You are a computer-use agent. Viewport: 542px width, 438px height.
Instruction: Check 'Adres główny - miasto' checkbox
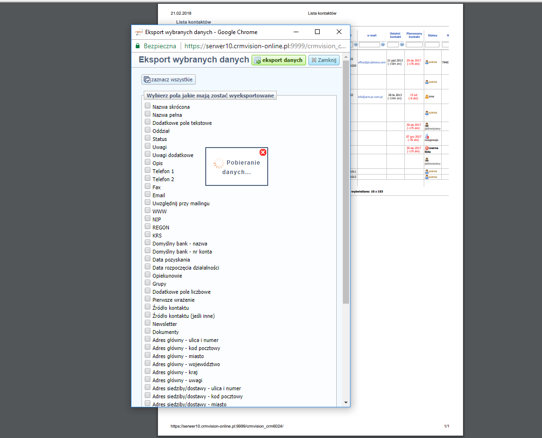[148, 356]
